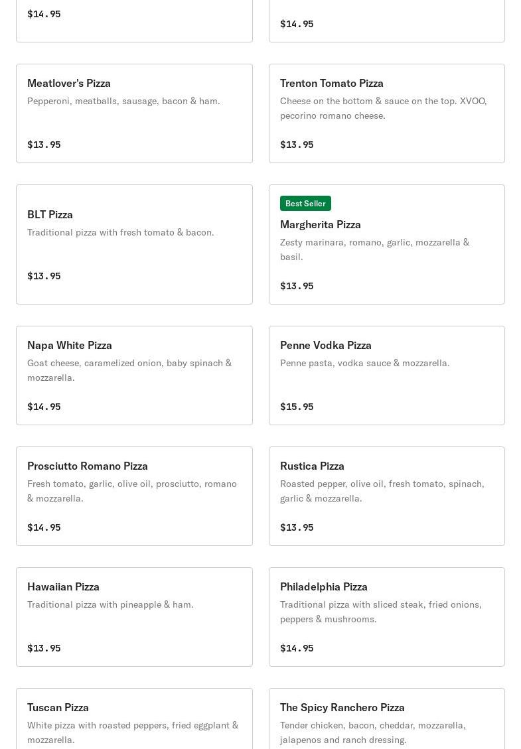Click the Hawaiian Pizza description text
This screenshot has width=521, height=749.
pyautogui.click(x=110, y=604)
